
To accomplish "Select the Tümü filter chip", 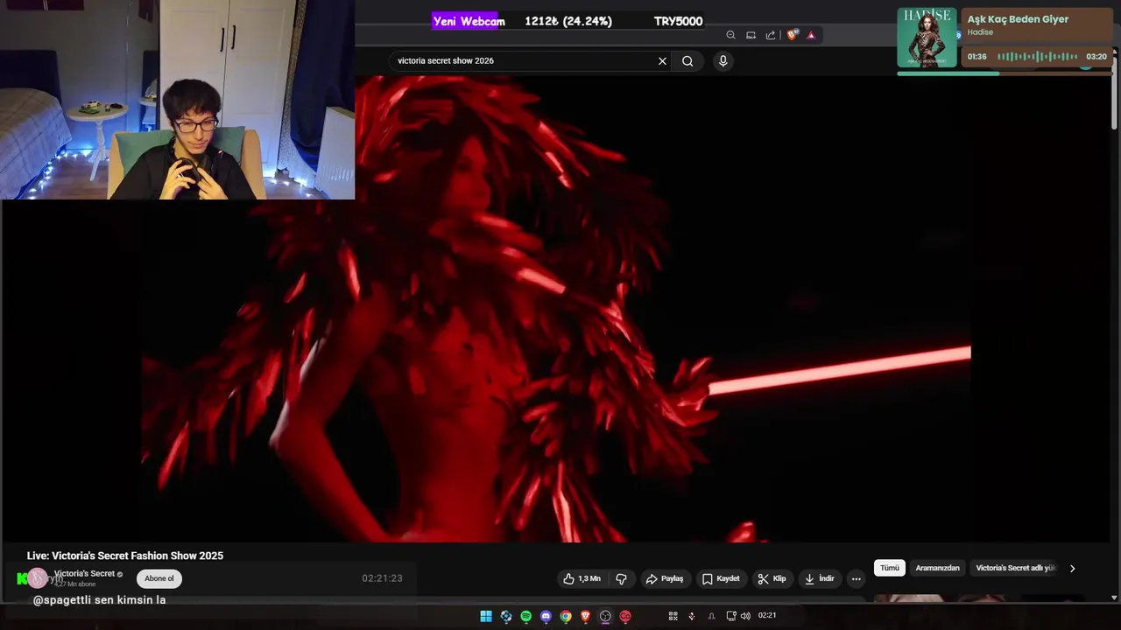I will (890, 568).
